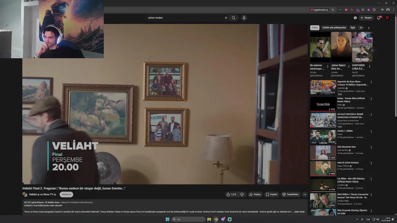
Task: Open YouTube notifications bell
Action: (x=379, y=18)
